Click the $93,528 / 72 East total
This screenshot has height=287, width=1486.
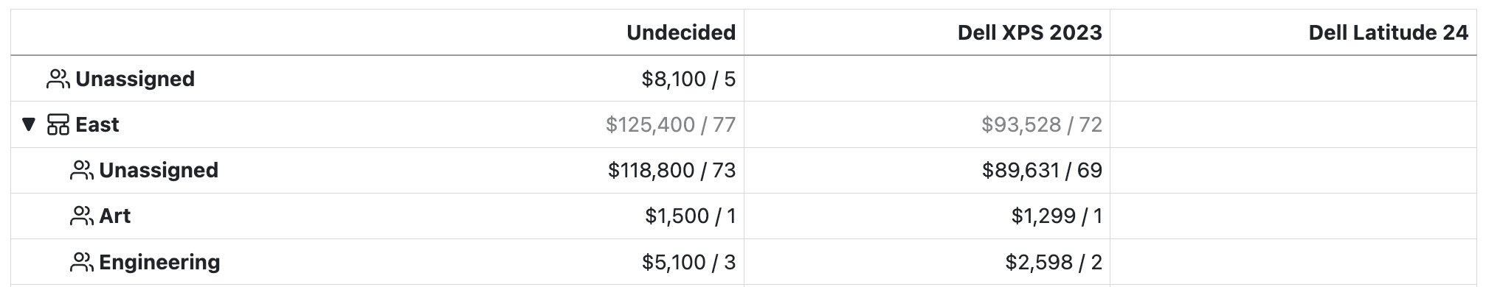click(x=1042, y=124)
